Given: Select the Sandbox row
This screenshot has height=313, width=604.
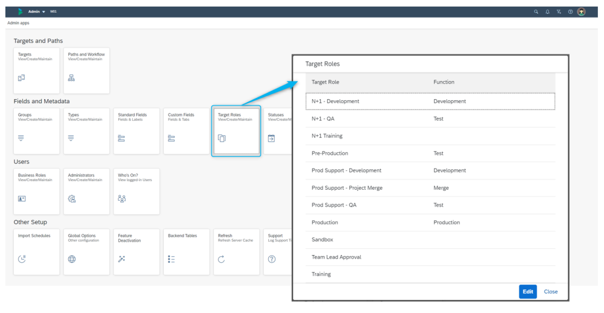Looking at the screenshot, I should 430,240.
